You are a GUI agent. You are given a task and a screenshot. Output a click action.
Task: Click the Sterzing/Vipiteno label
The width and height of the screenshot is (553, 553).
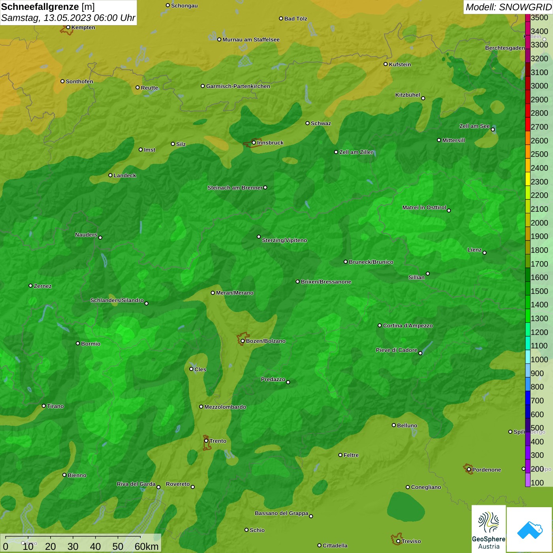[x=284, y=240]
